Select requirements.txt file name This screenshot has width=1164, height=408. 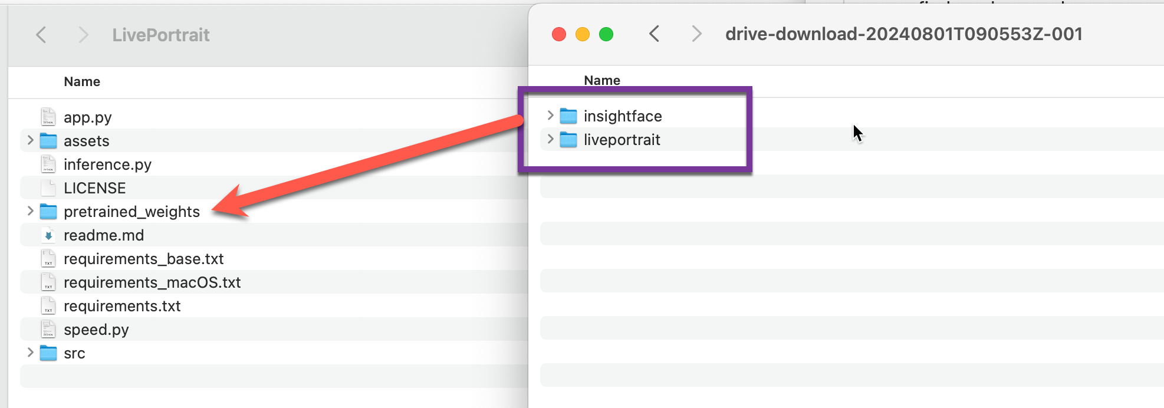click(x=122, y=306)
